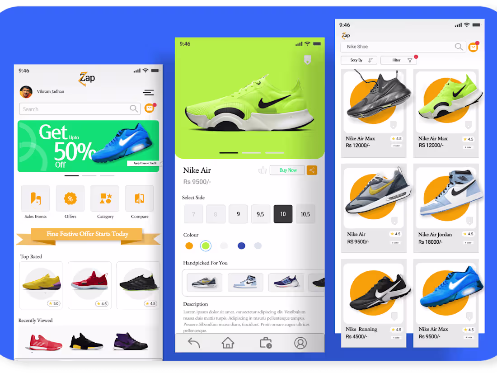The width and height of the screenshot is (497, 373).
Task: Bookmark the blue Nike Air Max Rs 9500 card
Action: tap(469, 316)
